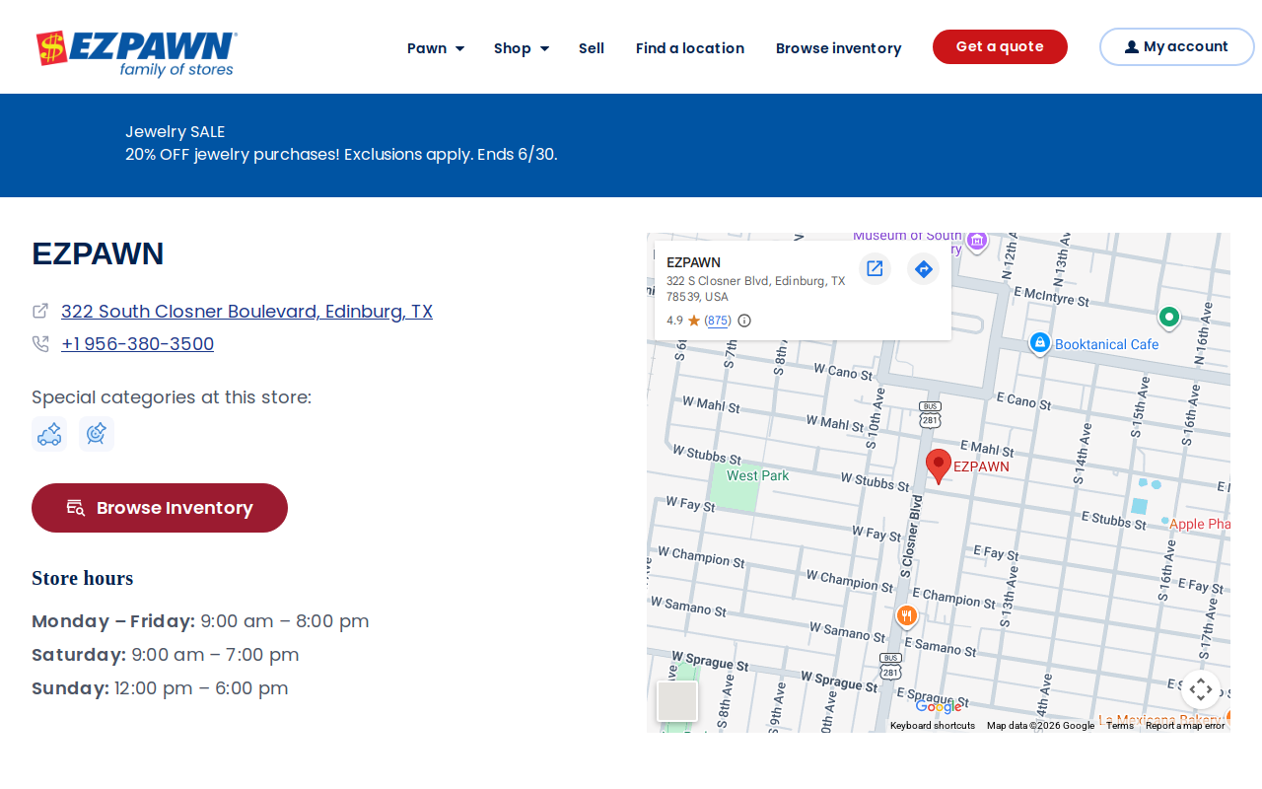Go to Find a location
Viewport: 1262px width, 789px height.
coord(690,48)
